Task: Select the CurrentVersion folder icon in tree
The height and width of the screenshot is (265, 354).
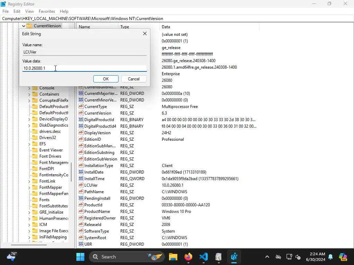Action: point(29,26)
